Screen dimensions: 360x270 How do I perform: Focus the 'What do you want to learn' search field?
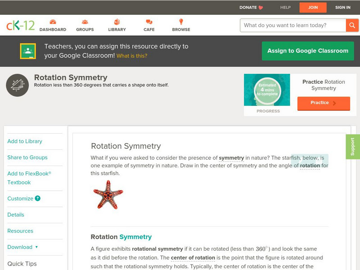pos(292,25)
